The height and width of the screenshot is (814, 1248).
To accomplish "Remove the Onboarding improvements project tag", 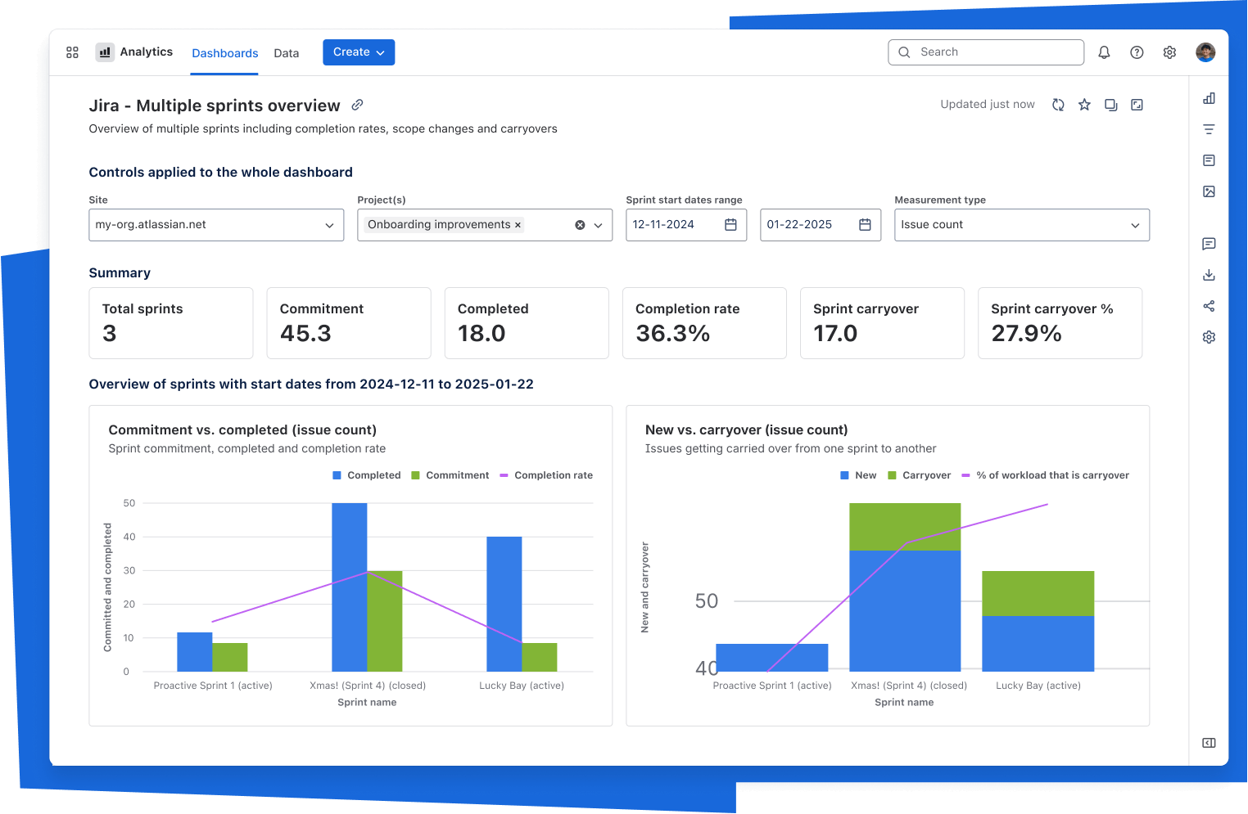I will click(x=518, y=225).
